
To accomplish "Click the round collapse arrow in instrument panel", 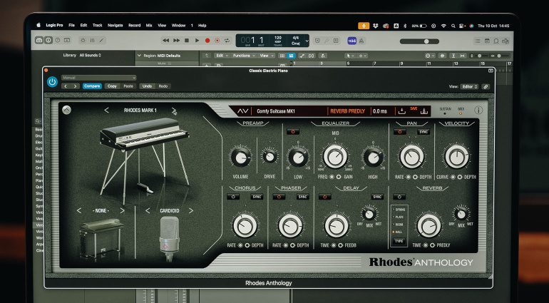I will pyautogui.click(x=66, y=111).
